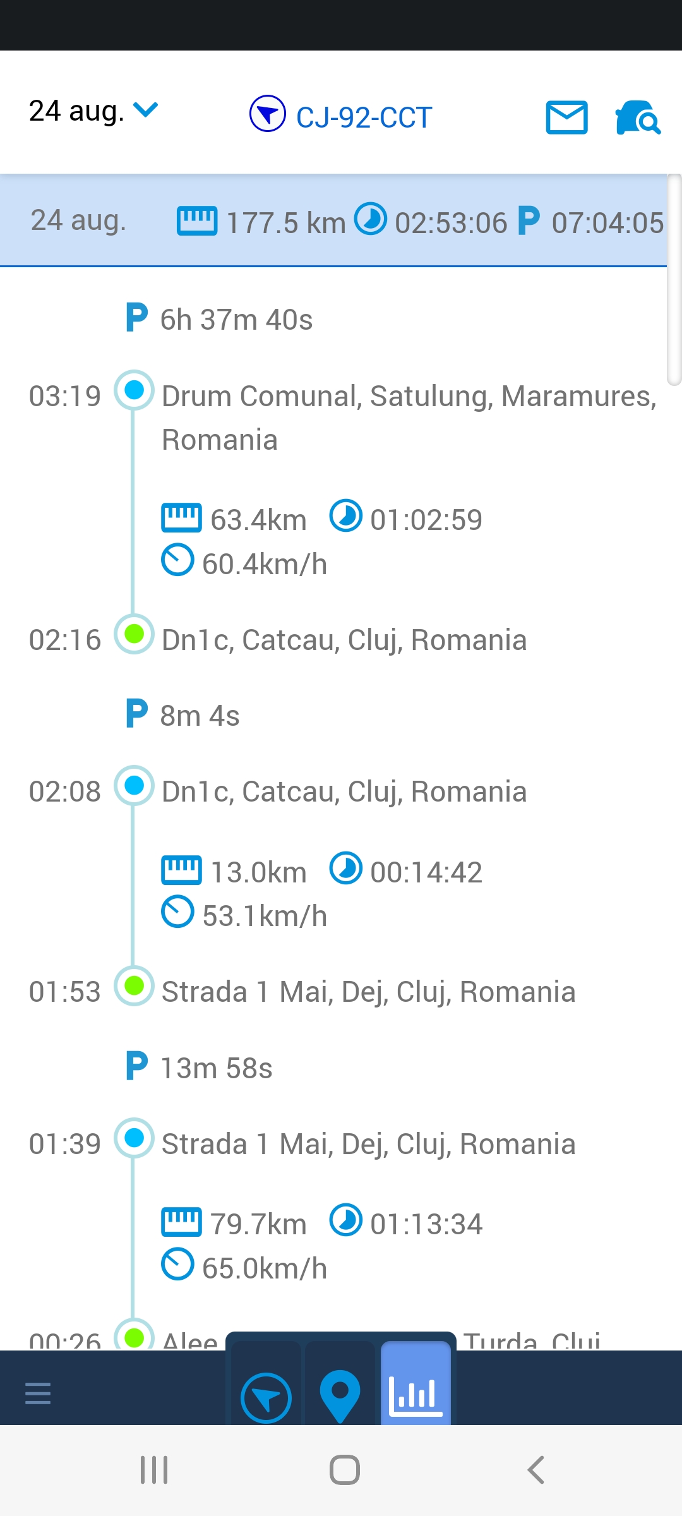This screenshot has width=682, height=1516.
Task: Open the hamburger menu
Action: click(38, 1393)
